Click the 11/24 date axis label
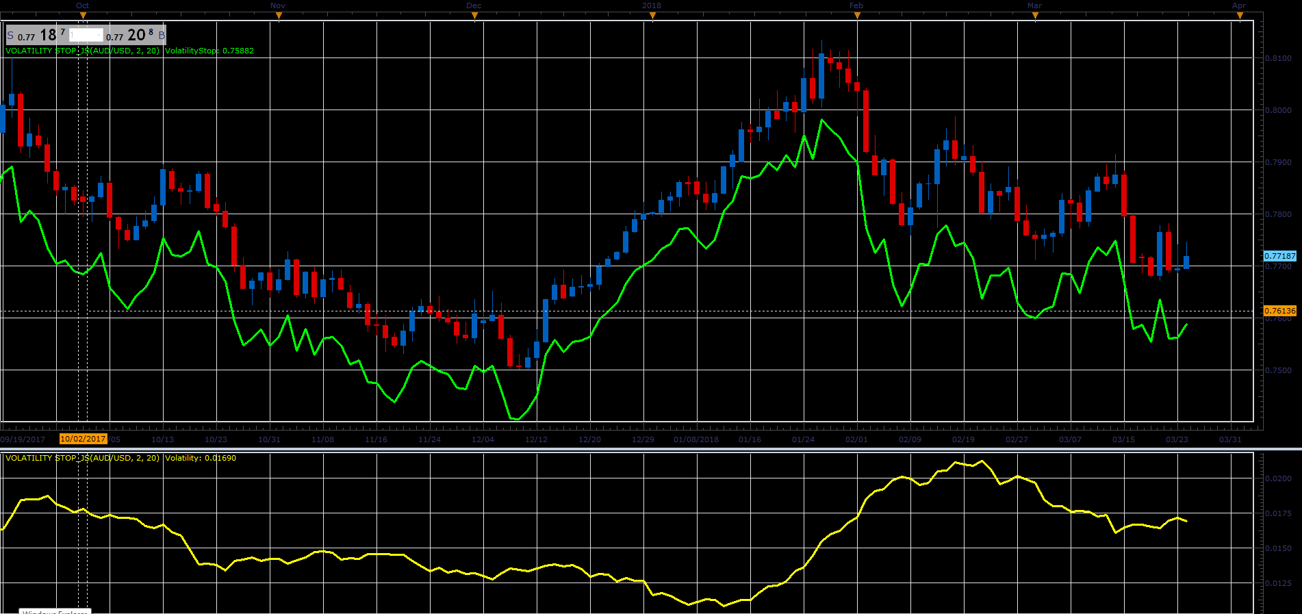Image resolution: width=1302 pixels, height=614 pixels. pos(429,439)
